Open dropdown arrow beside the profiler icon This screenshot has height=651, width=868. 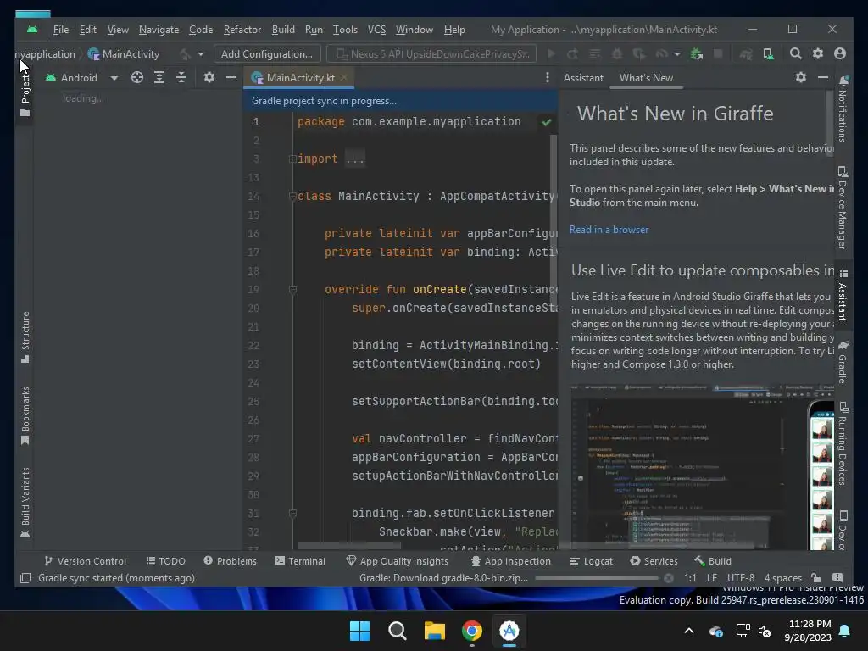[x=677, y=53]
